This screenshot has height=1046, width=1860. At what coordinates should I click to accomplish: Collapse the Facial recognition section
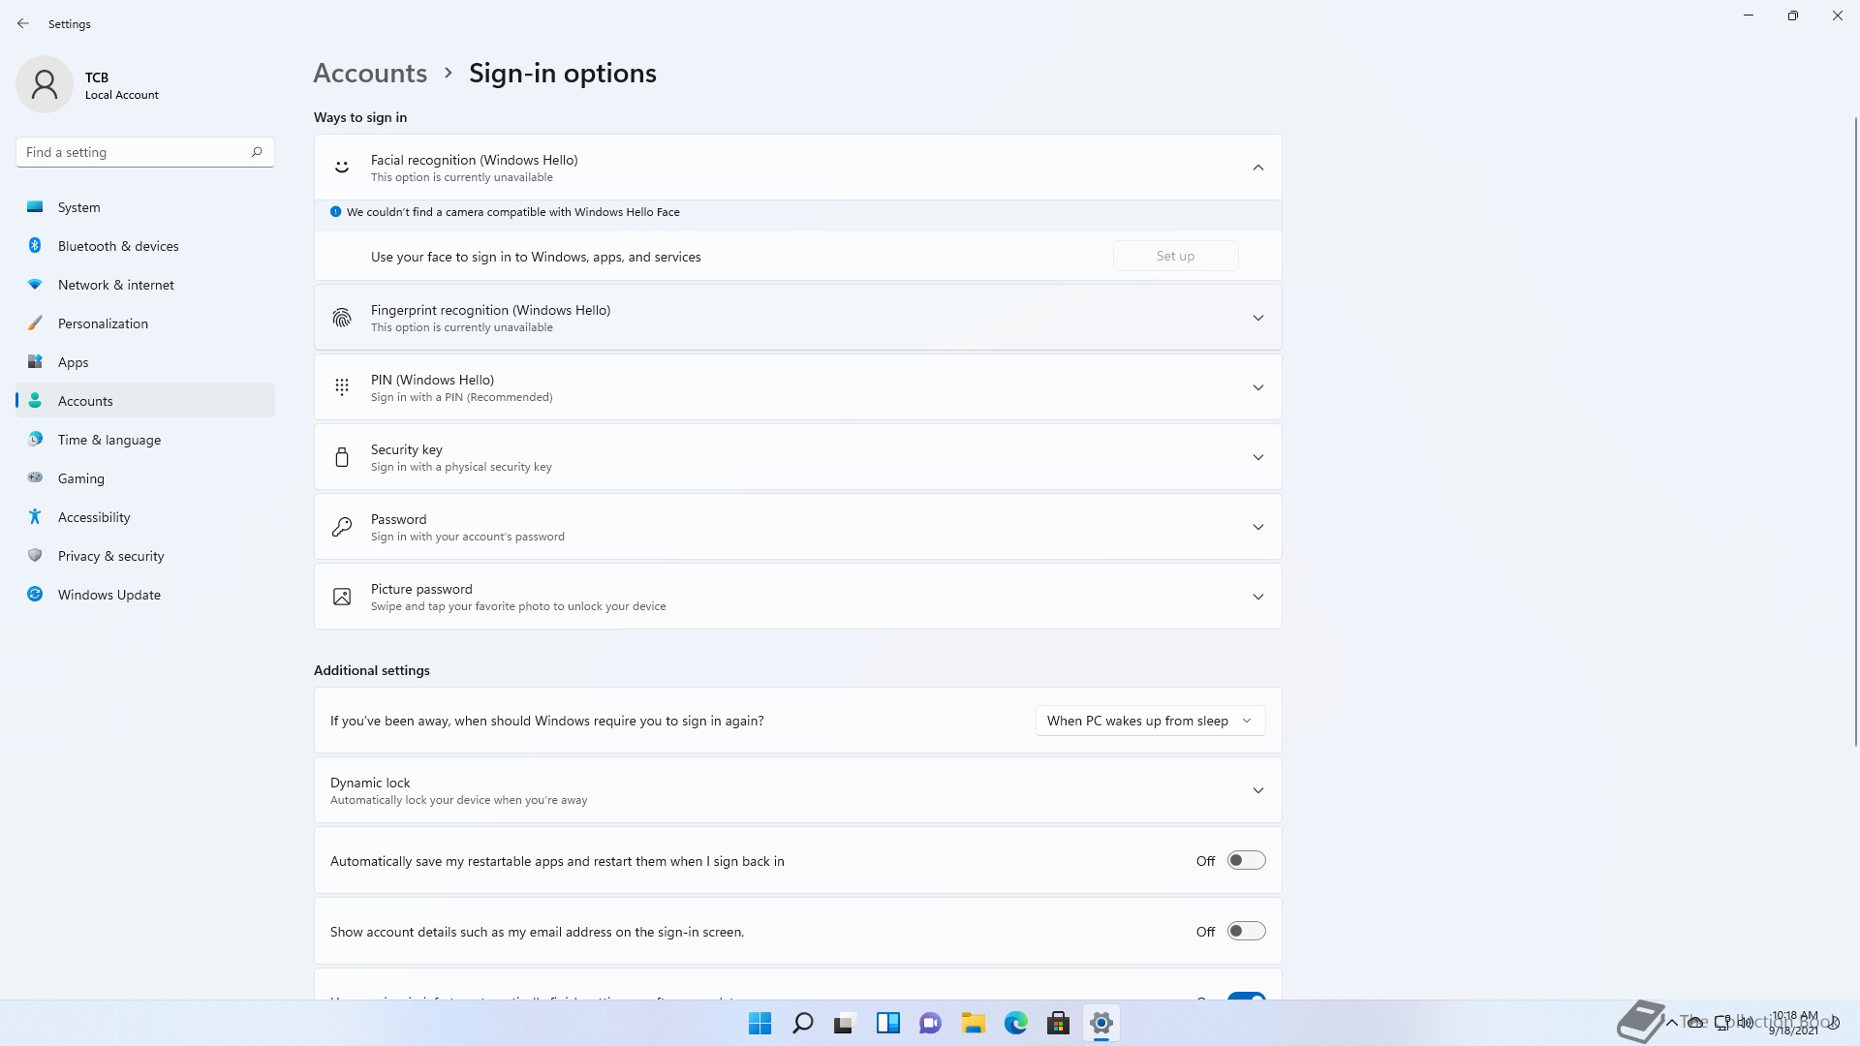(1257, 168)
